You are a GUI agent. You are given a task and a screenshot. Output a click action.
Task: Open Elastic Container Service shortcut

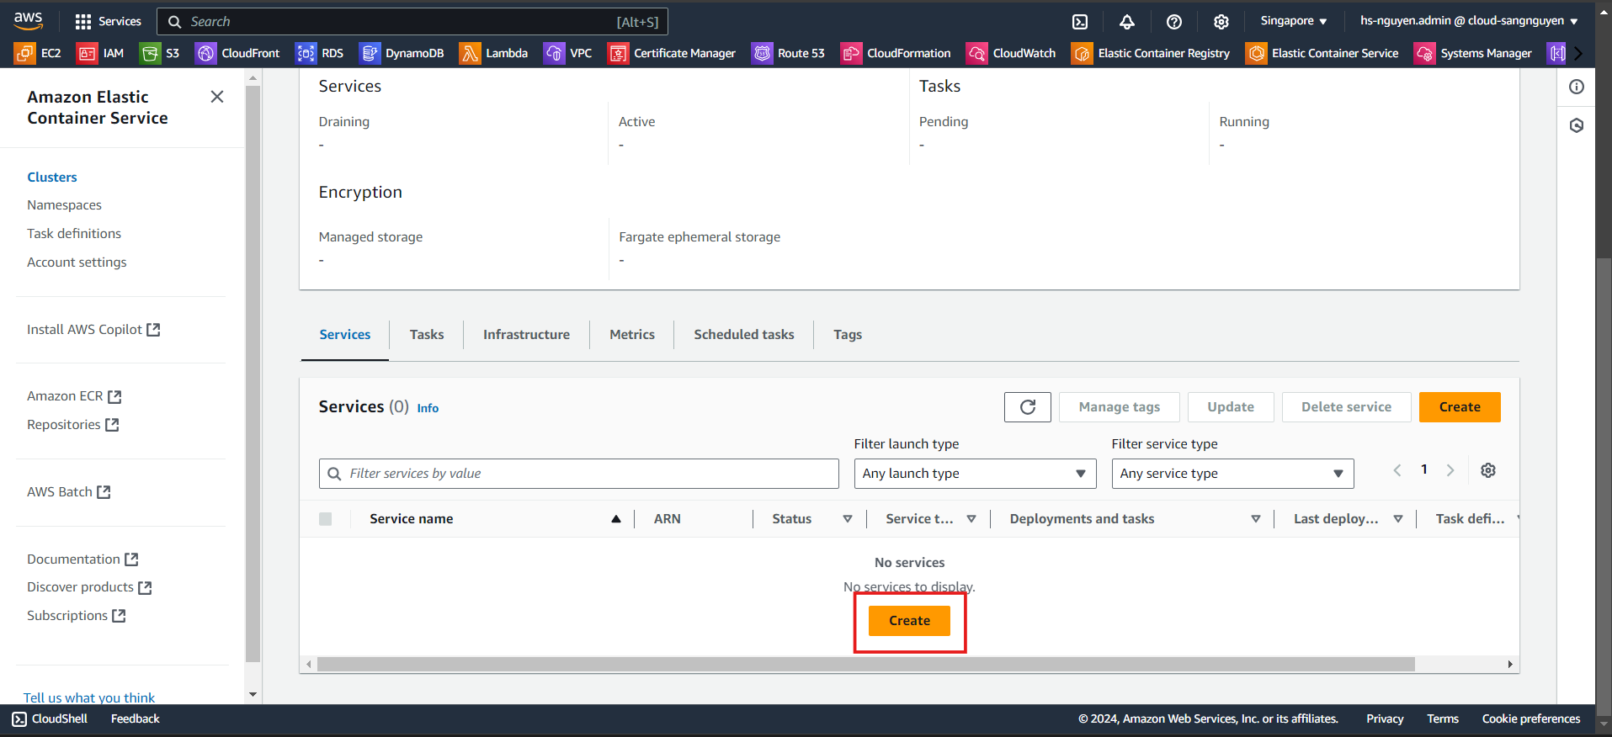[1322, 53]
